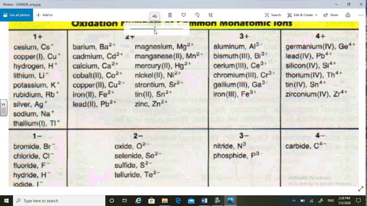Click the text 'oxide, O2-'
This screenshot has width=367, height=206.
click(x=132, y=146)
